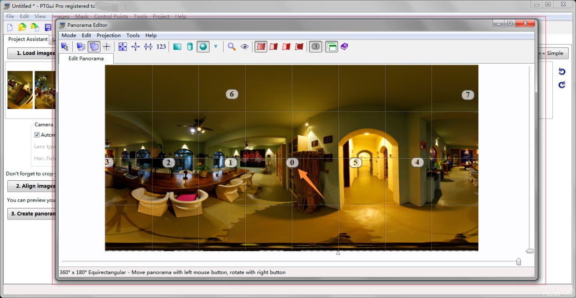Select the Edit Panorama tab
Screen dimensions: 576x298
[86, 58]
